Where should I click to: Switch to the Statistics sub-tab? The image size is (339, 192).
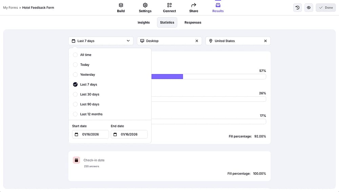[x=167, y=22]
